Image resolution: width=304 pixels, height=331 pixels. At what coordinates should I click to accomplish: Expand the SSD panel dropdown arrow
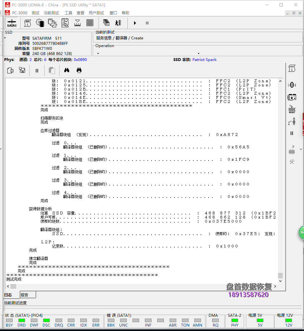[x=5, y=38]
